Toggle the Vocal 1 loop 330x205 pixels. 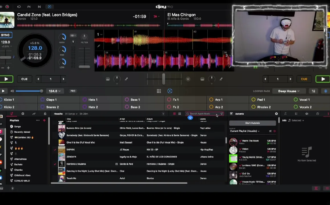coord(311,100)
